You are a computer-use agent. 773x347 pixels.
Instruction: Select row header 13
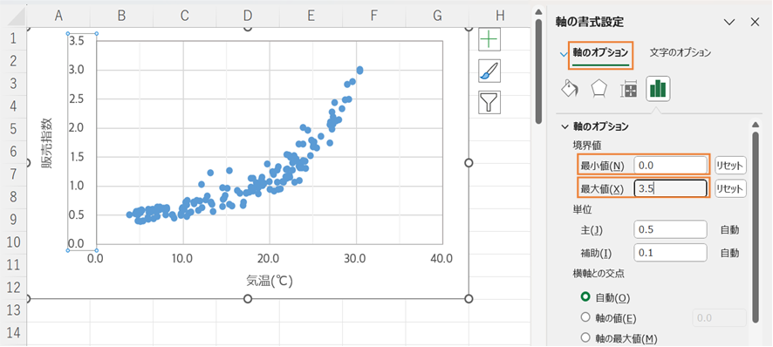[13, 310]
